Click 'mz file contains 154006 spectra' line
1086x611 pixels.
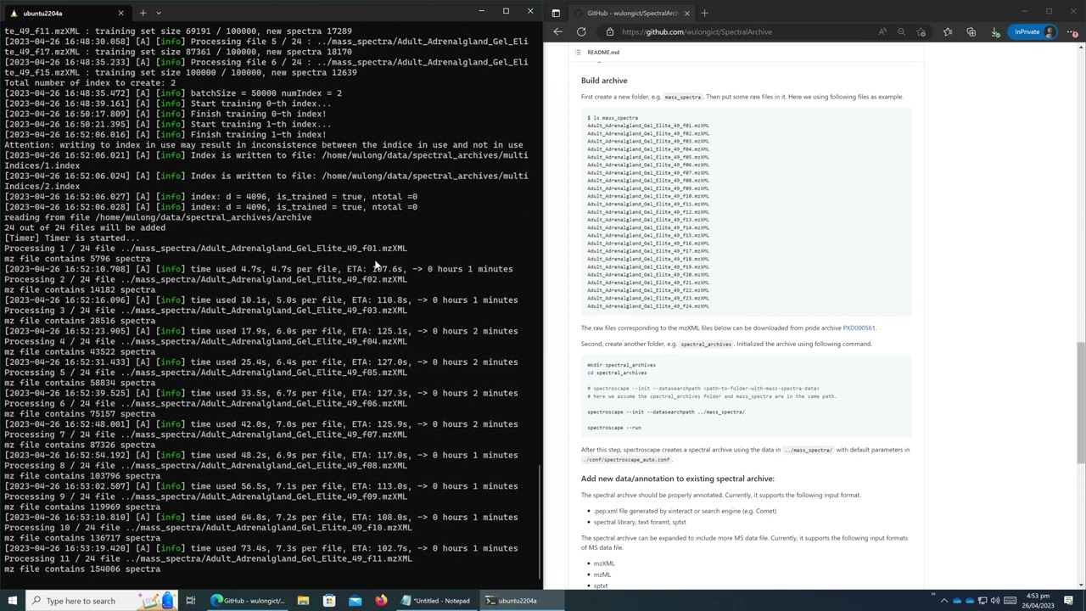coord(82,569)
